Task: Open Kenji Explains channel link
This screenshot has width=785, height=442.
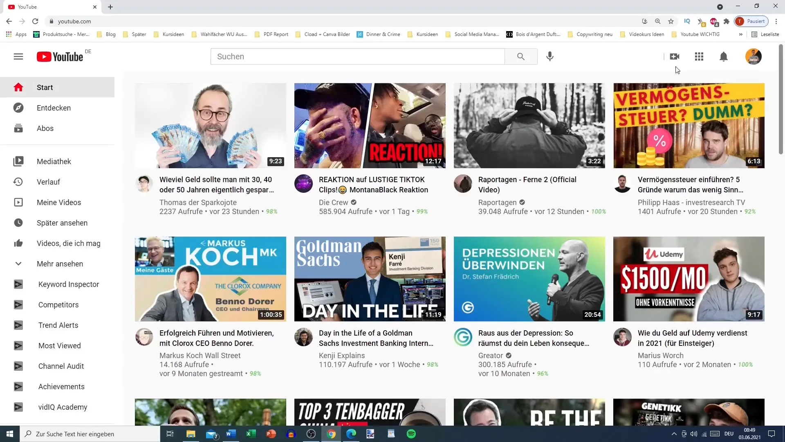Action: (342, 355)
